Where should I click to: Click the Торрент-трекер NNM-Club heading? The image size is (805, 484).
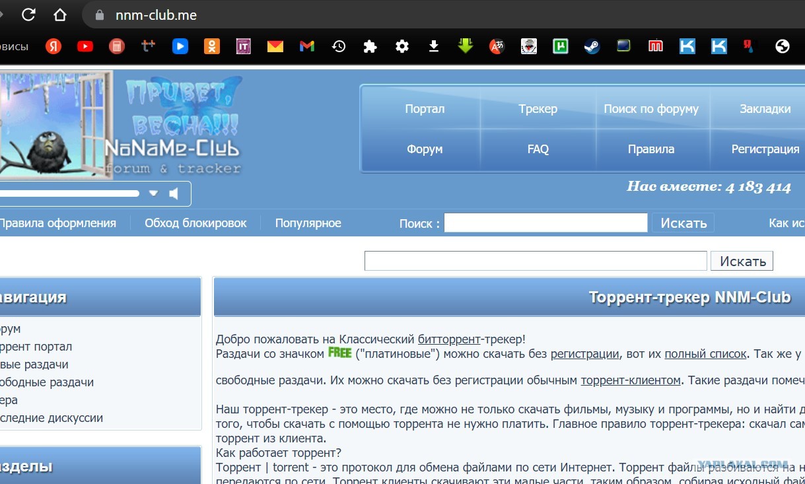[x=689, y=297]
